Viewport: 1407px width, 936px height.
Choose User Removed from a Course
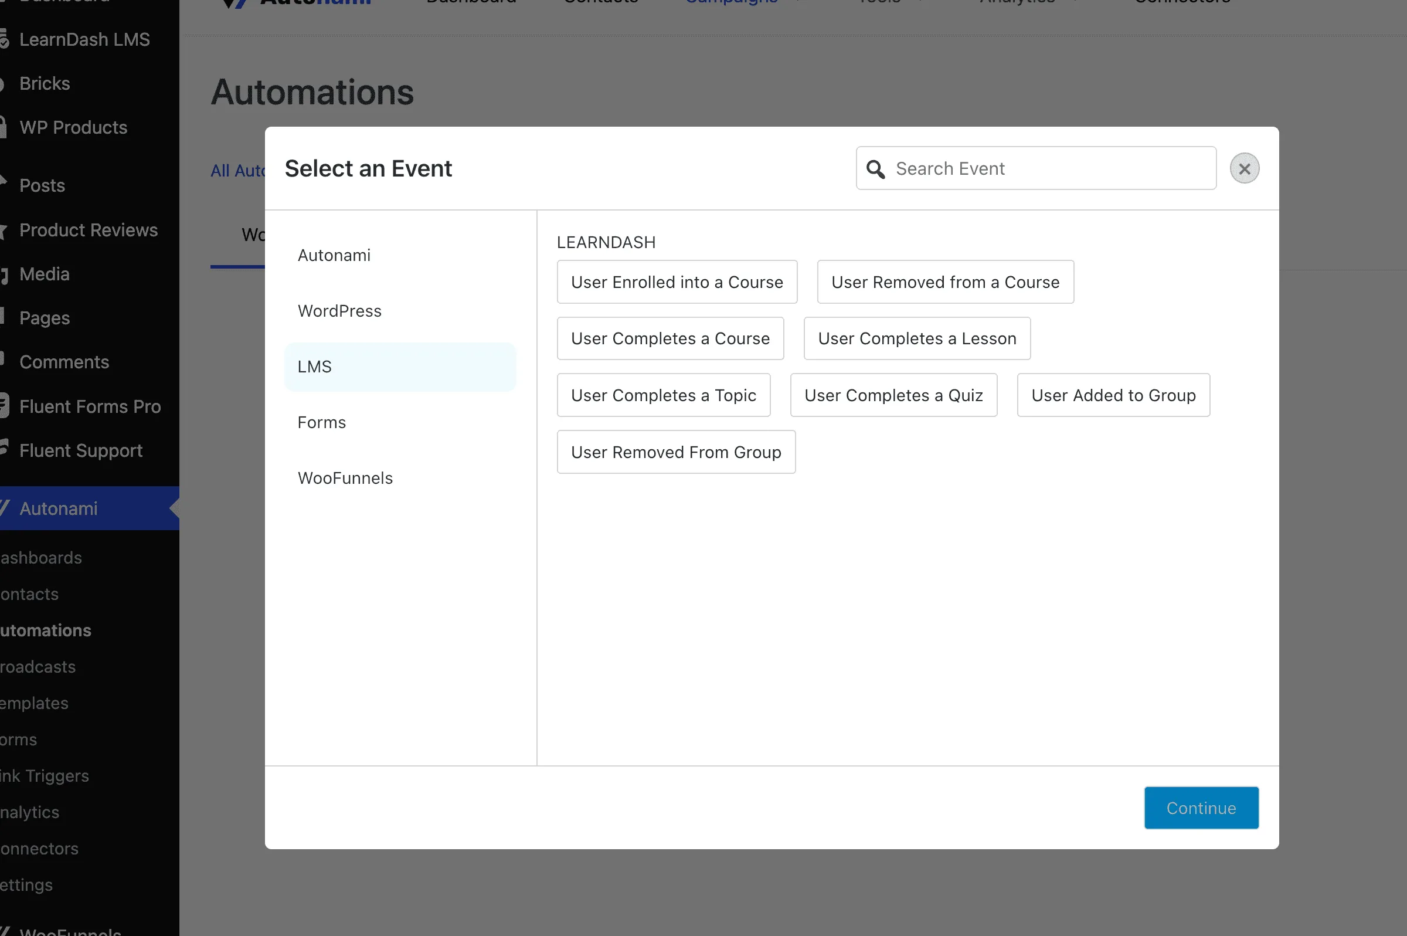(x=945, y=282)
